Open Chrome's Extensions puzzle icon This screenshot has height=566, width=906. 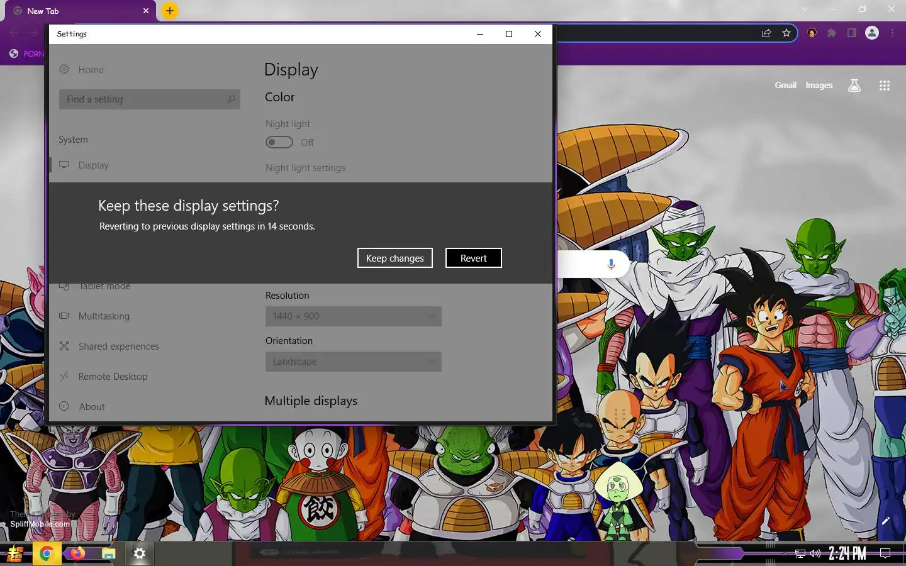832,33
